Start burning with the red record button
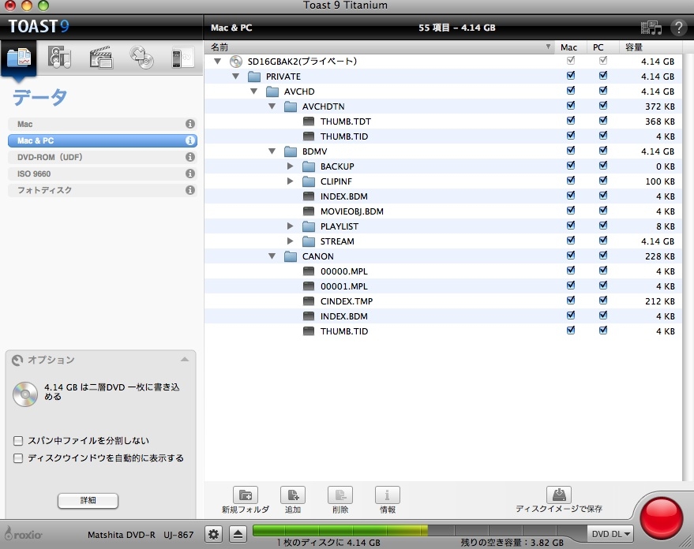Viewport: 694px width, 549px height. coord(662,519)
